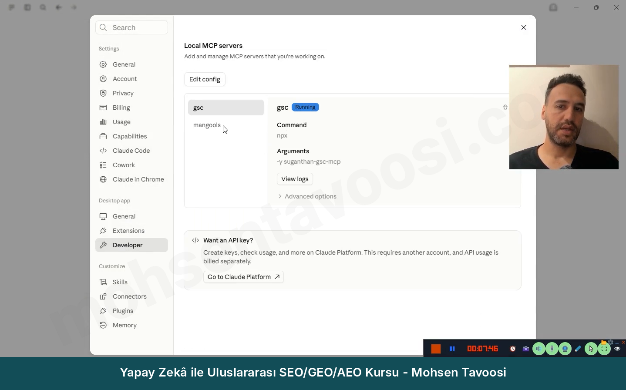
Task: Toggle the recorder's mouse cursor highlight button
Action: tap(591, 349)
